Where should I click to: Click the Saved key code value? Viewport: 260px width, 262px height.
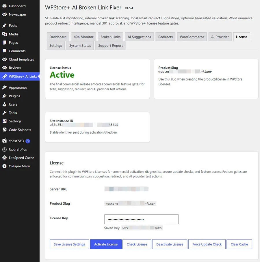coord(142,228)
